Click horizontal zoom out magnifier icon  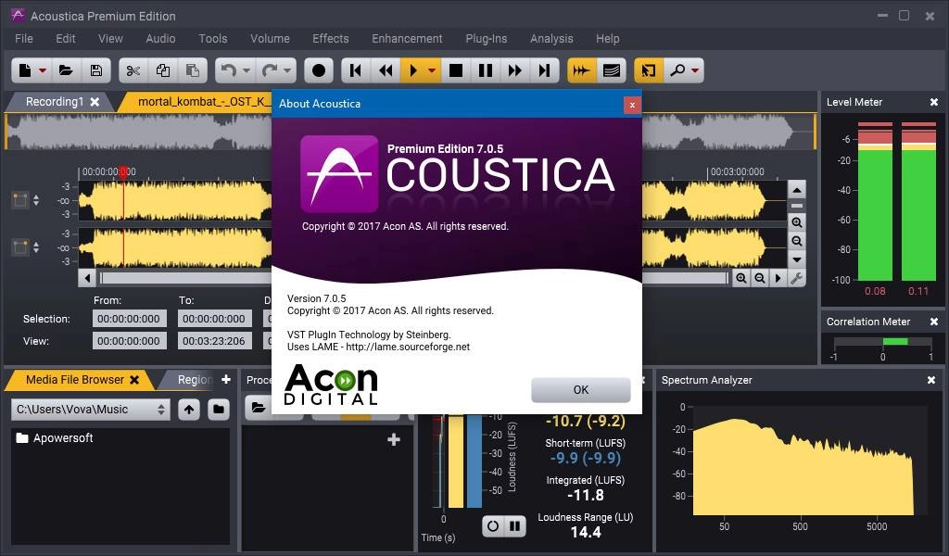pos(759,278)
